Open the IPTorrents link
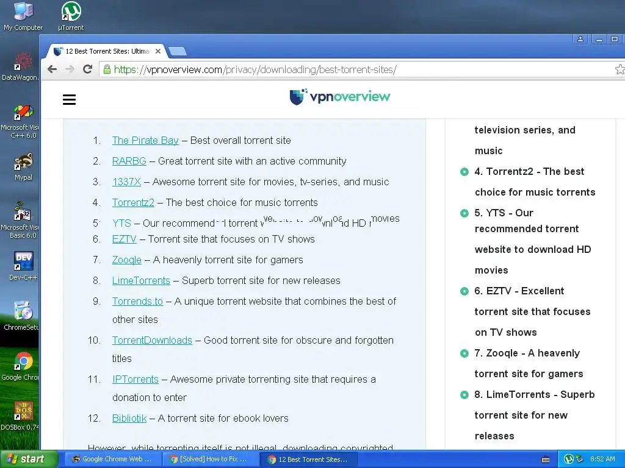 [x=135, y=379]
